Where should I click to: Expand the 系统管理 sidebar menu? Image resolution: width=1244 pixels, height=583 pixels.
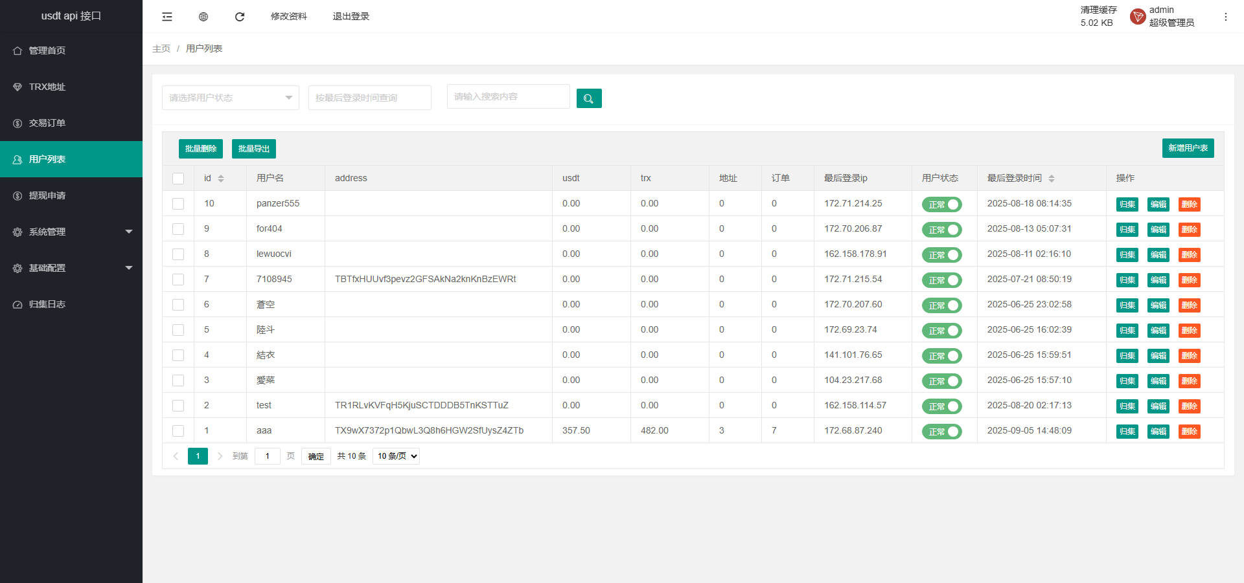[x=71, y=232]
